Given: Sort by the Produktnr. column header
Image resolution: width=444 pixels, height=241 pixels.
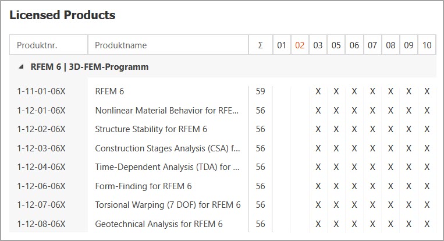Looking at the screenshot, I should click(x=37, y=45).
